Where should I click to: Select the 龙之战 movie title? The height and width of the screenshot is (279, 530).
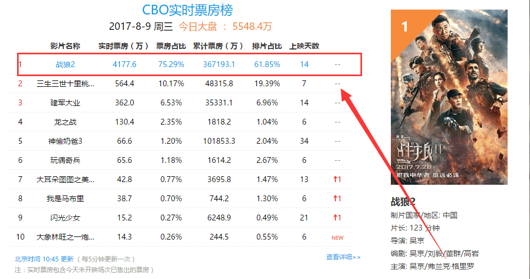[65, 122]
